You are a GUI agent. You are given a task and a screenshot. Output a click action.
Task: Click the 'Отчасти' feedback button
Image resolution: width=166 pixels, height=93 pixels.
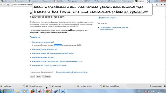[47, 76]
